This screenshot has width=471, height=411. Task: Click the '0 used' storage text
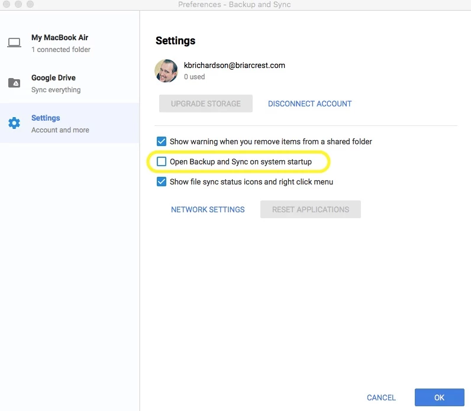(194, 77)
